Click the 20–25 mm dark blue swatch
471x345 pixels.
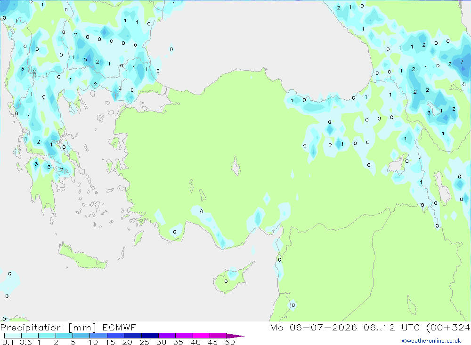tap(133, 336)
